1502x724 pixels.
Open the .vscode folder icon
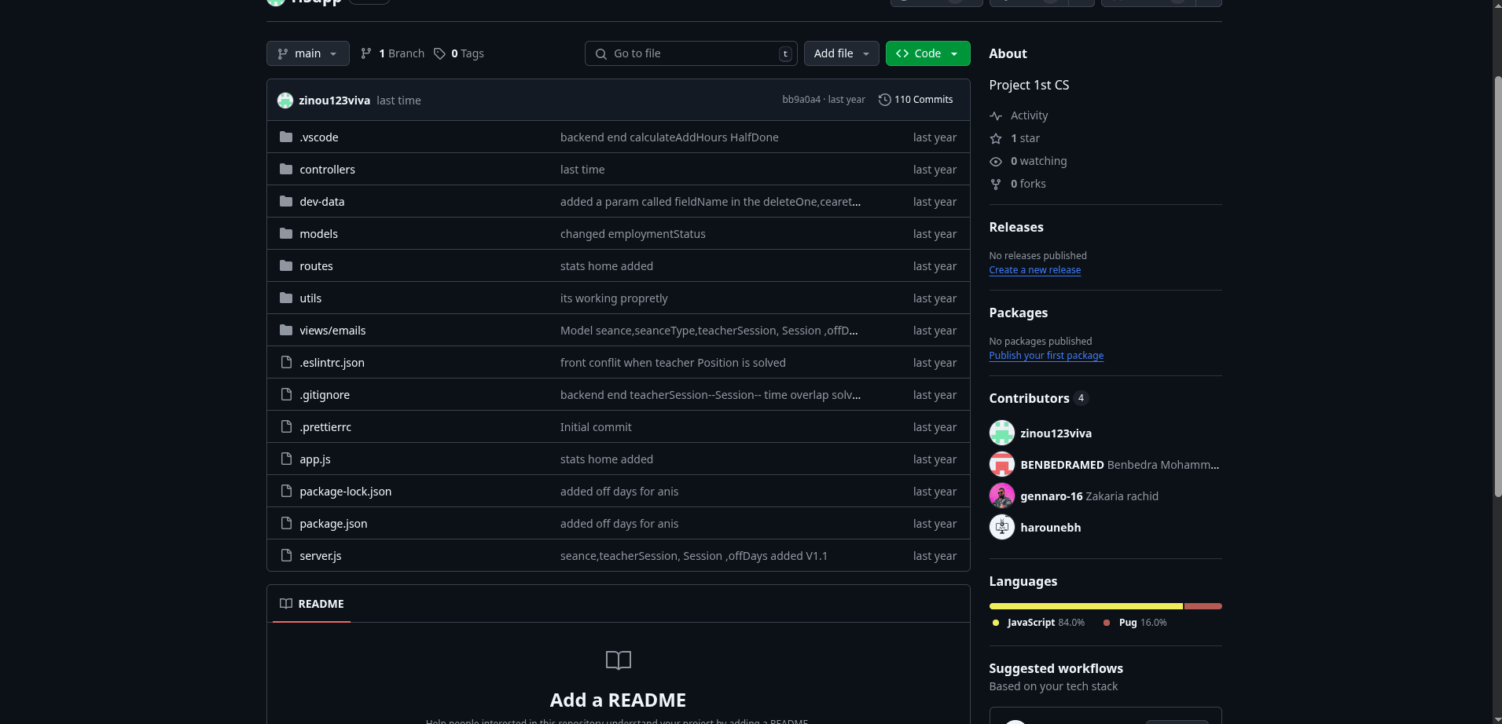286,137
